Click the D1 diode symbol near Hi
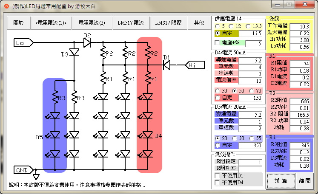Screen dimensions: 318x194 point(167,65)
